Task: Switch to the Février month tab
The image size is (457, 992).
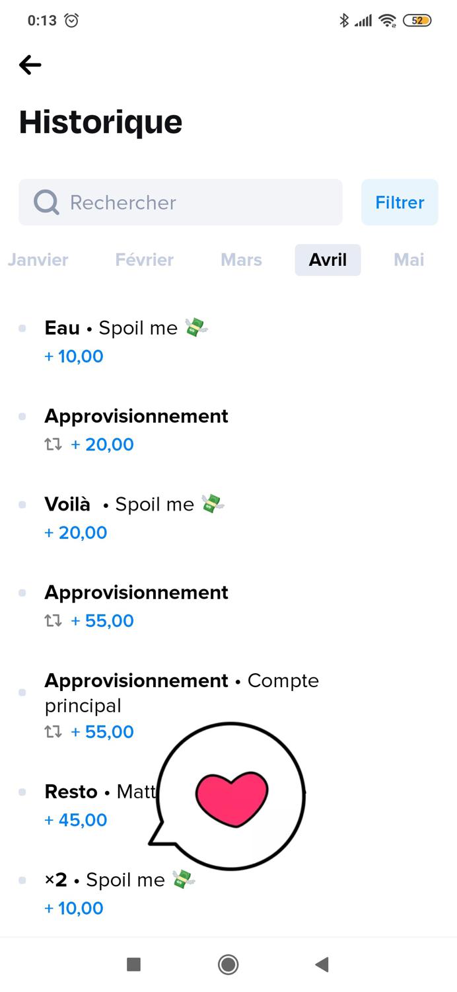Action: (145, 260)
